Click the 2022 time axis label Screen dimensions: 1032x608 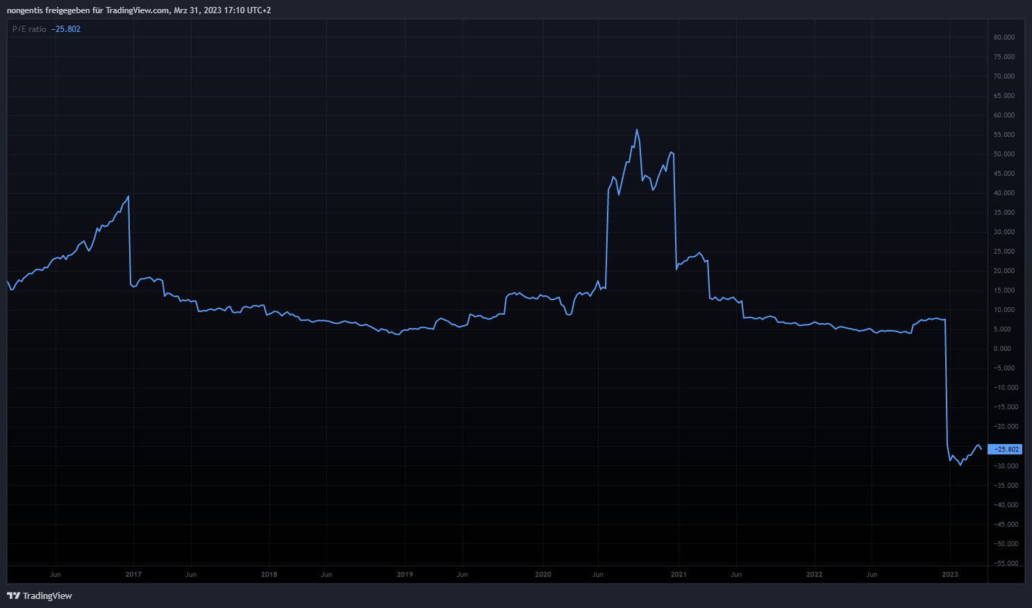[x=814, y=575]
